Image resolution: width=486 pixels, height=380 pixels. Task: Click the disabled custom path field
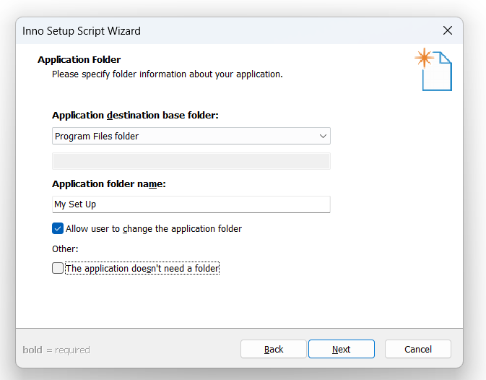coord(191,161)
